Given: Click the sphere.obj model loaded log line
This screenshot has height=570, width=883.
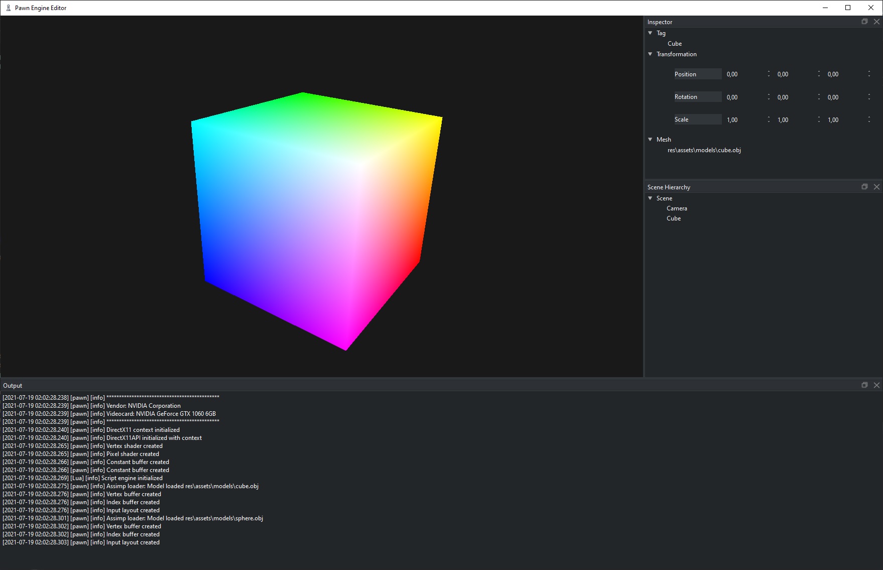Looking at the screenshot, I should pos(133,518).
